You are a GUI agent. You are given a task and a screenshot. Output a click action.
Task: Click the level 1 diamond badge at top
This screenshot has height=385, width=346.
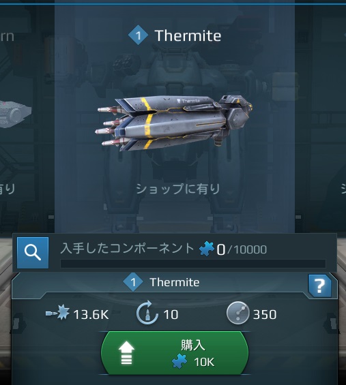[x=139, y=35]
